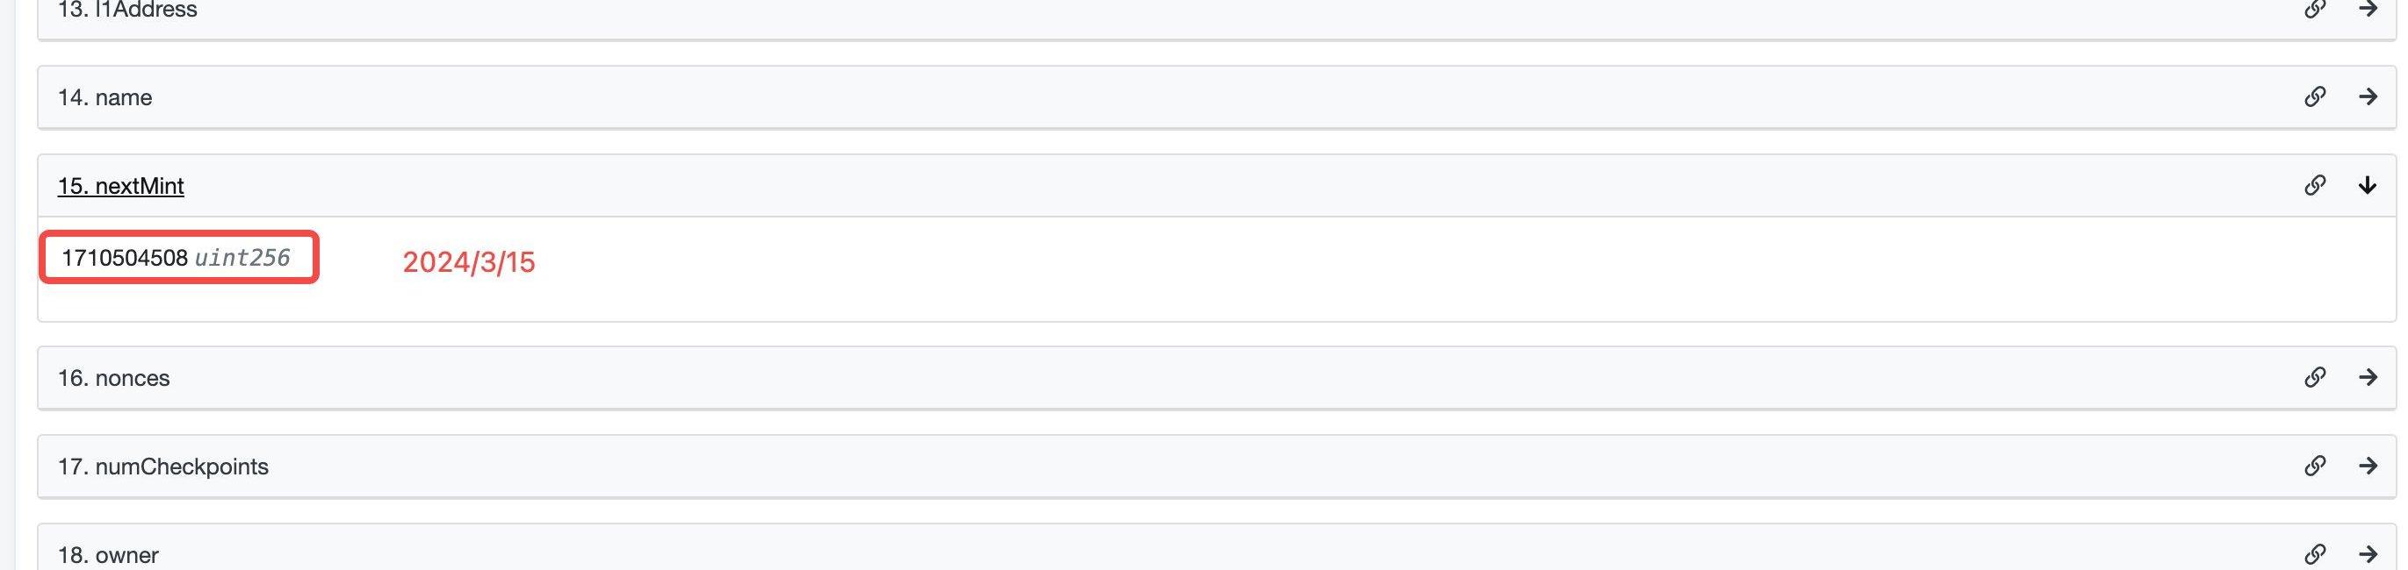The height and width of the screenshot is (570, 2408).
Task: Open the 18. owner function label
Action: point(108,556)
